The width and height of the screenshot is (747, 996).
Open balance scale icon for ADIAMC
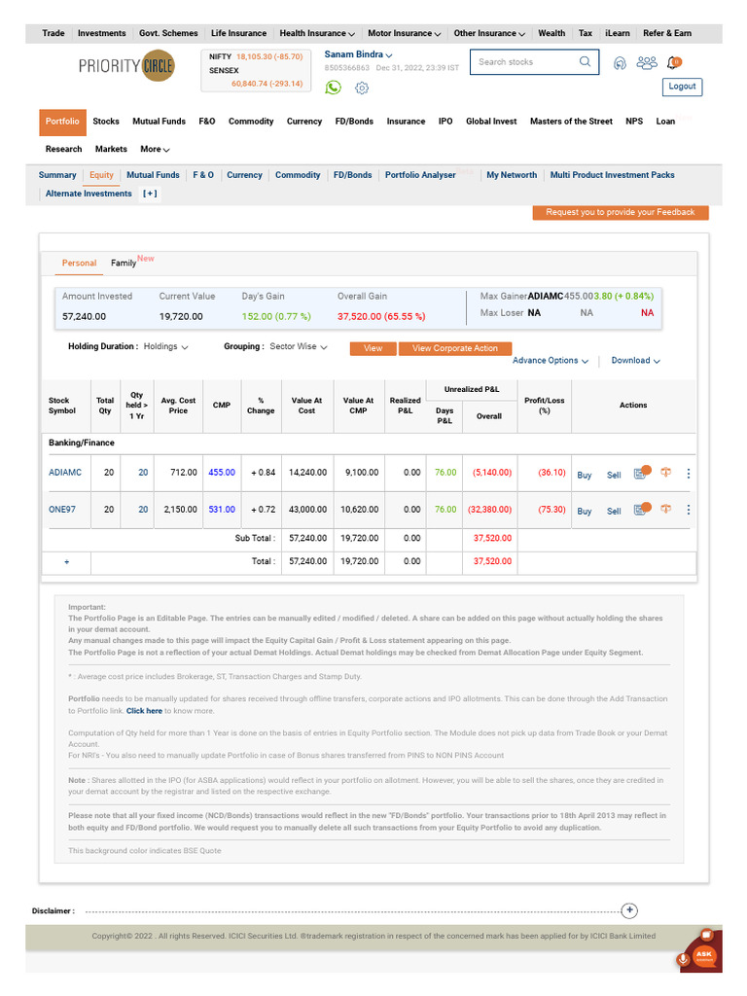[665, 473]
